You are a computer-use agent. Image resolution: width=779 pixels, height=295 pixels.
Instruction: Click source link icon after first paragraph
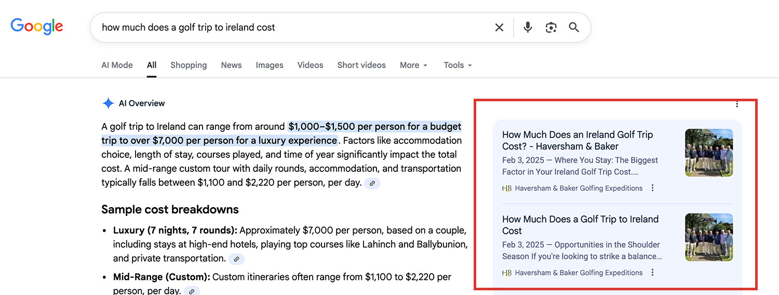[372, 183]
